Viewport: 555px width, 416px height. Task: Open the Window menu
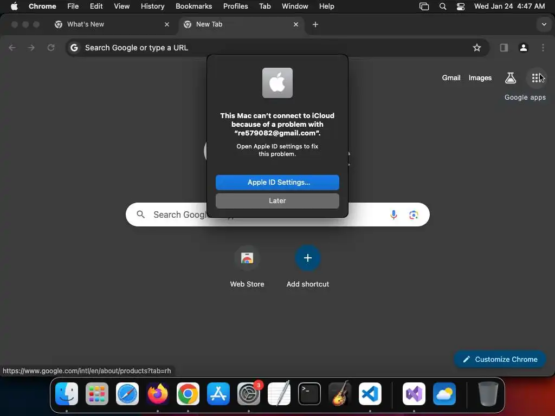tap(295, 6)
